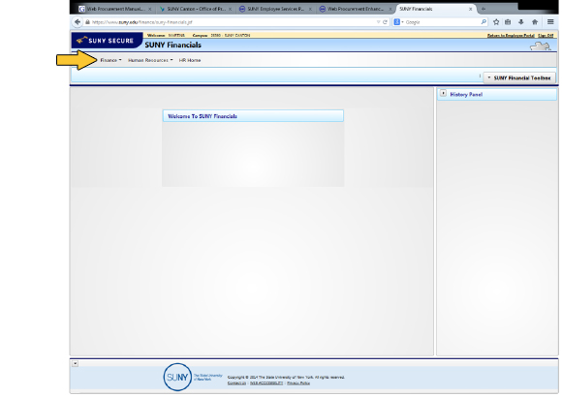The height and width of the screenshot is (397, 562).
Task: Collapse the footer with small arrow button
Action: tap(75, 364)
